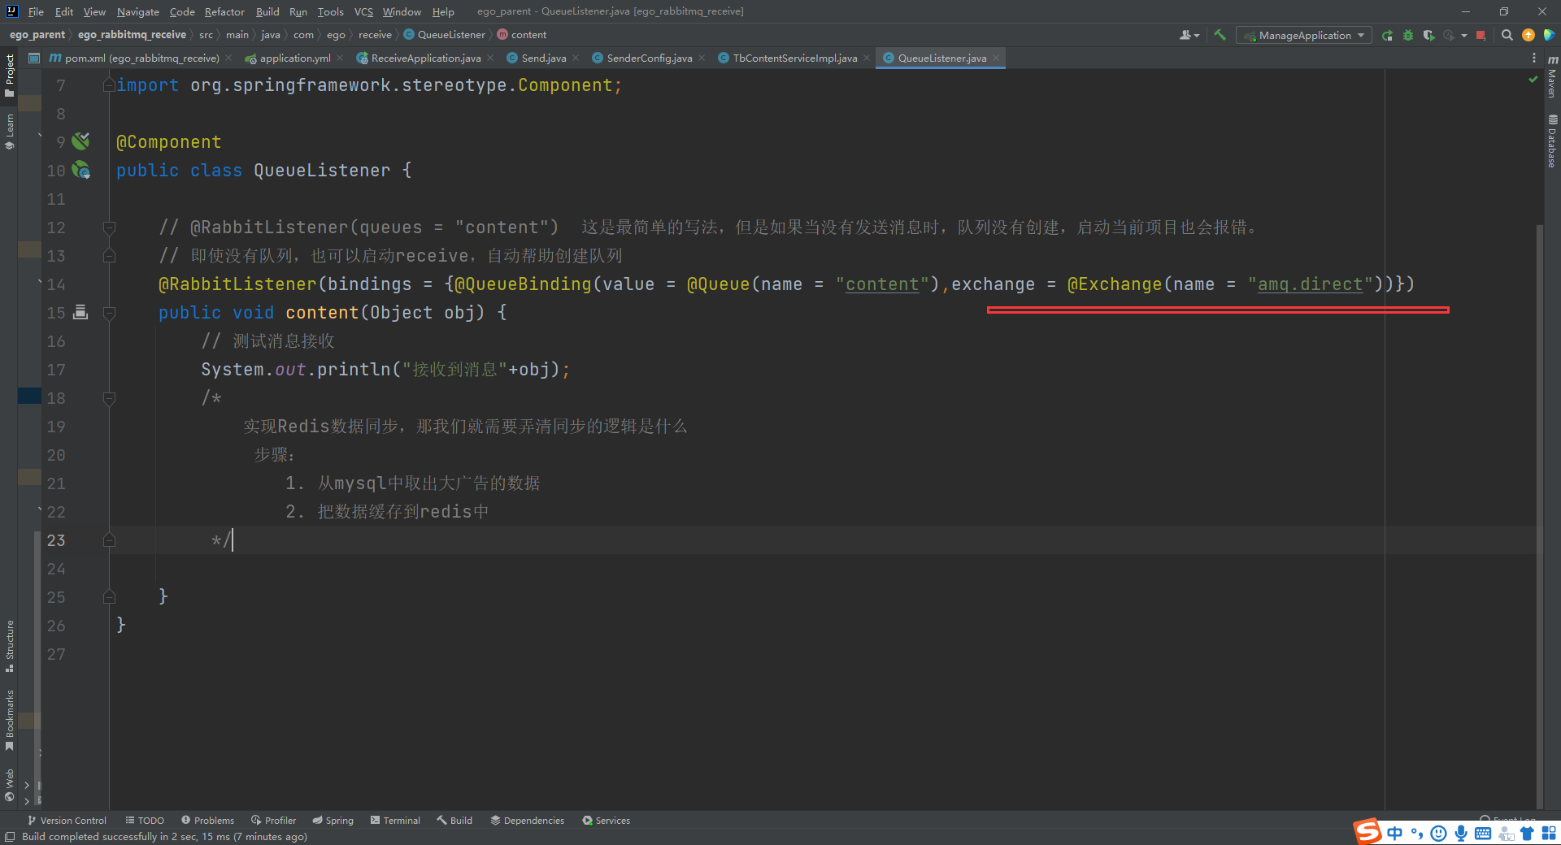The height and width of the screenshot is (845, 1561).
Task: Open the Dependencies tool window
Action: tap(528, 821)
